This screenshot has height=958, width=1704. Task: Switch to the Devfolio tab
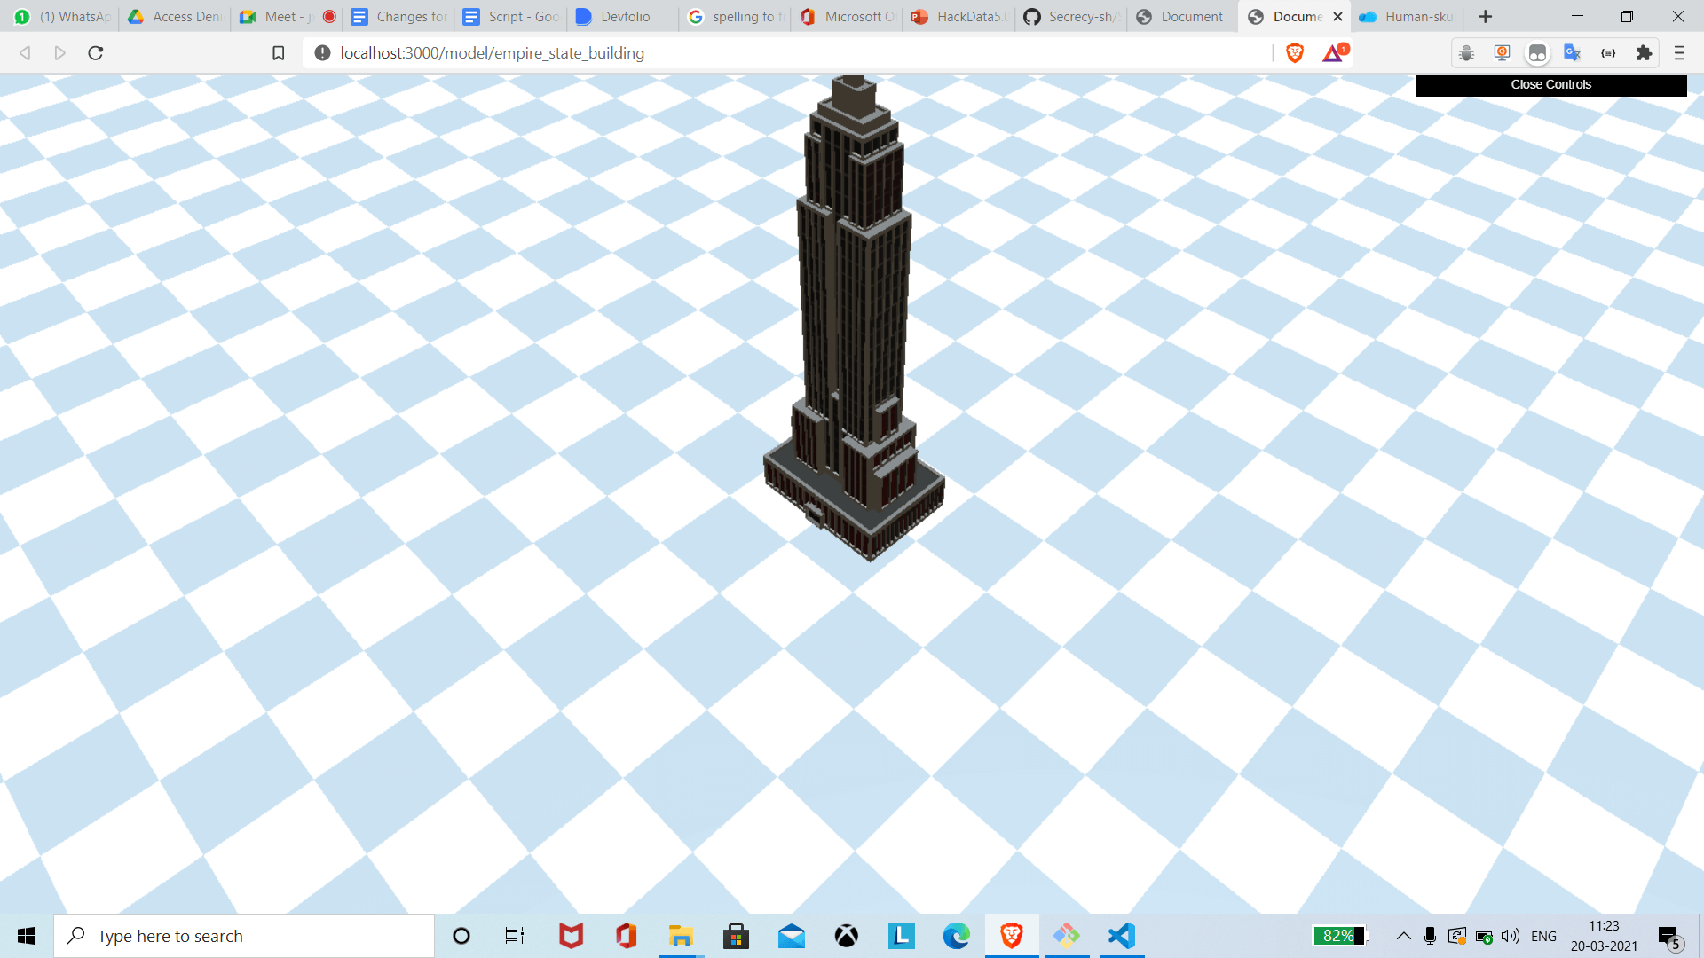coord(621,17)
